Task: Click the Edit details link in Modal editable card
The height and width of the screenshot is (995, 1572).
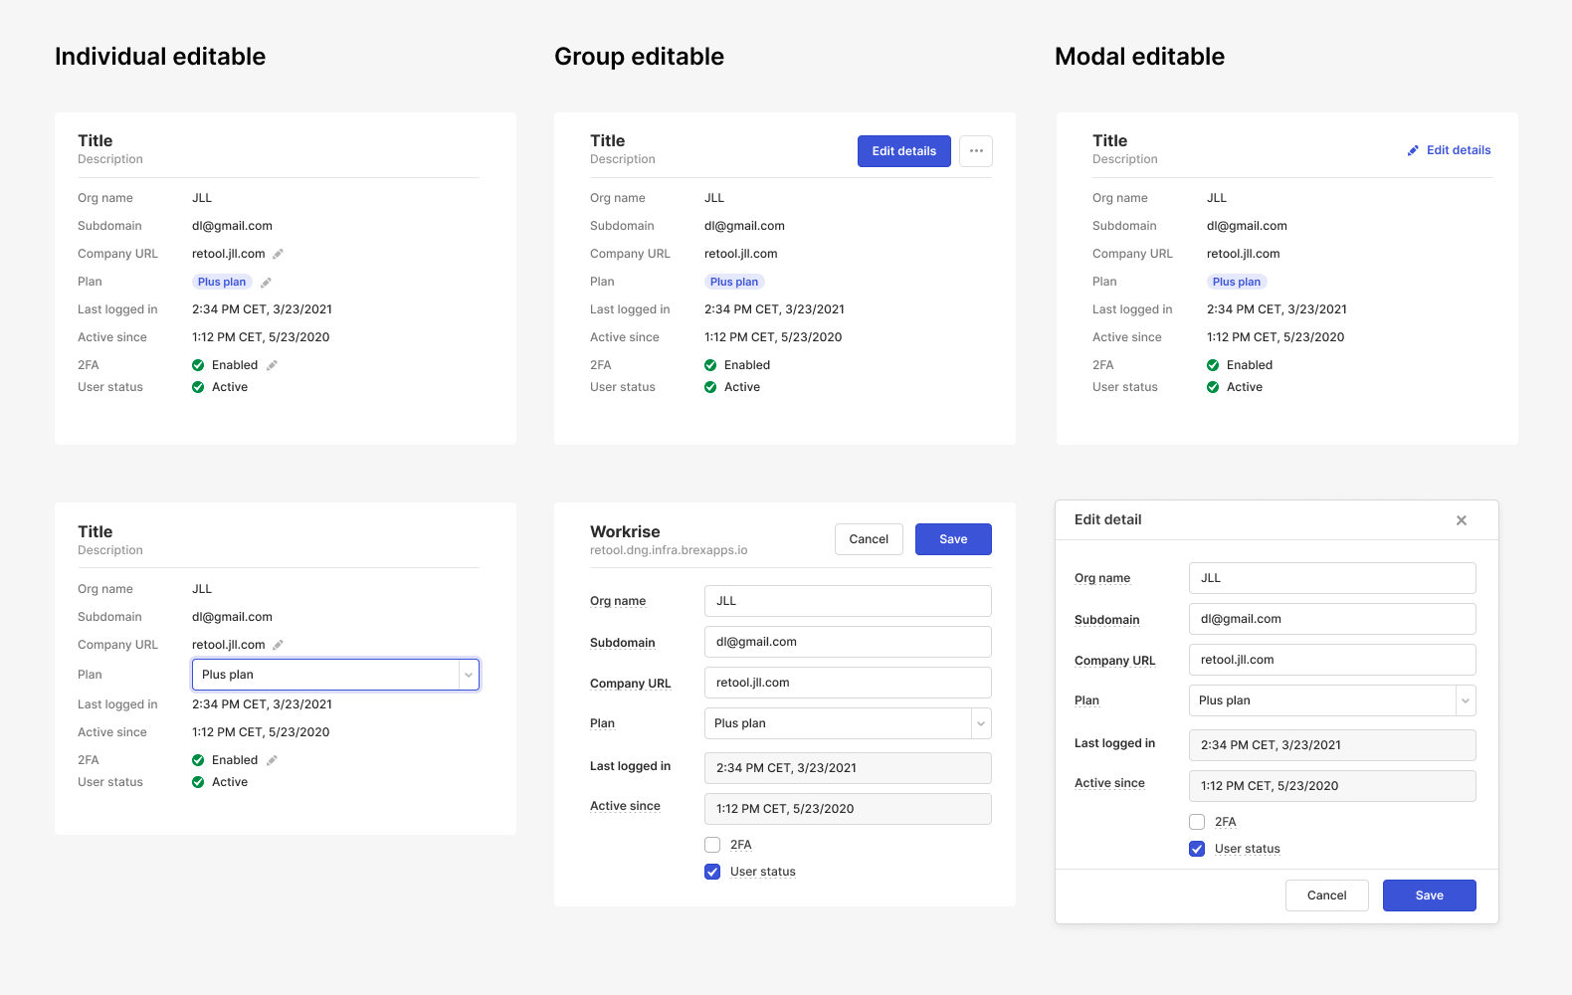Action: pyautogui.click(x=1449, y=150)
